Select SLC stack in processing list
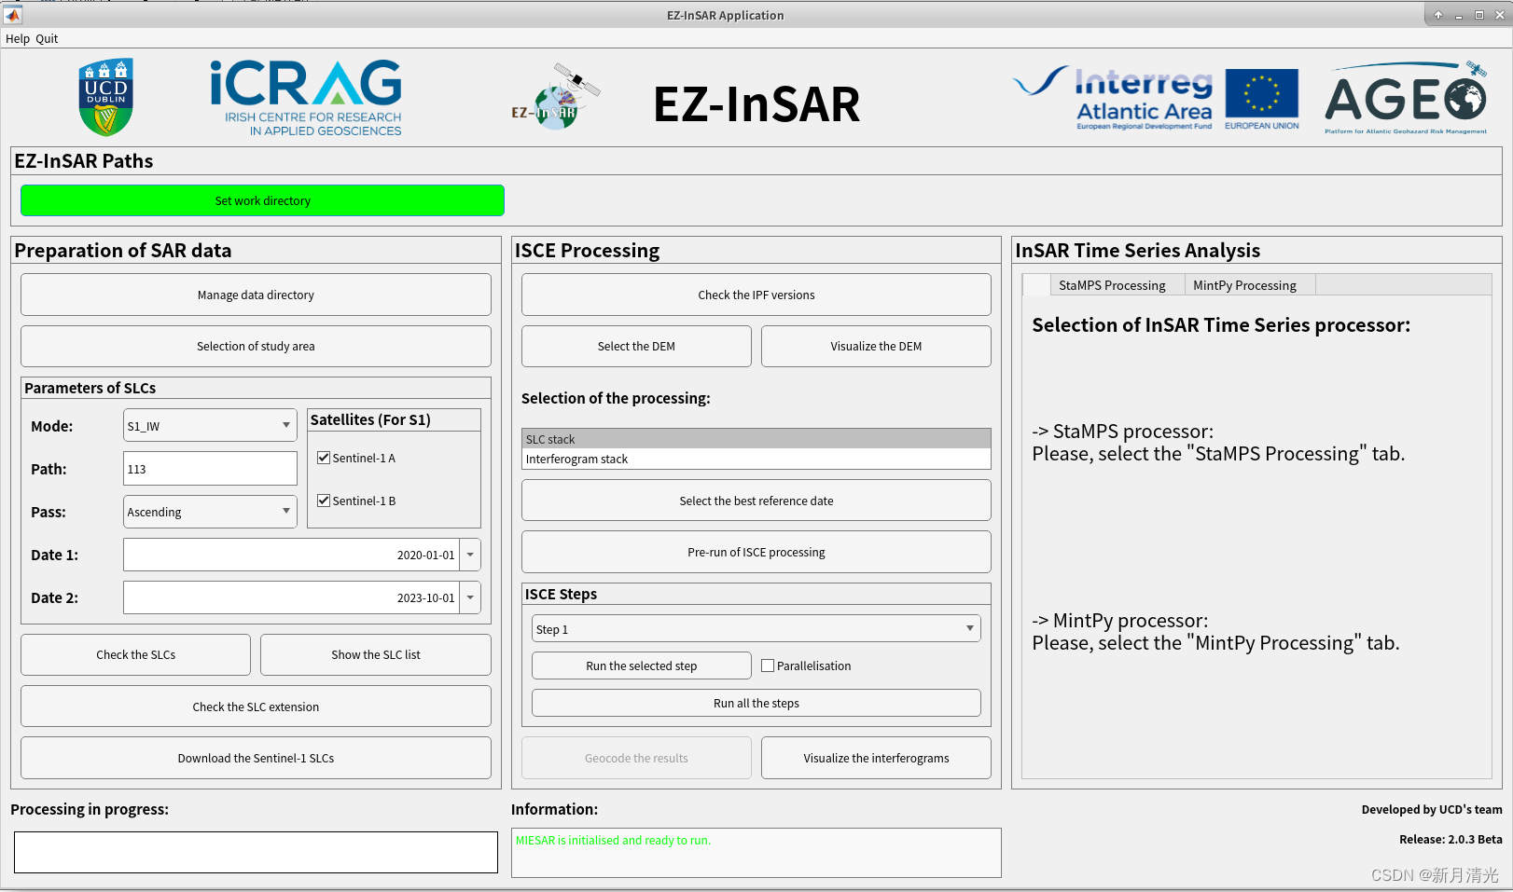 coord(756,439)
